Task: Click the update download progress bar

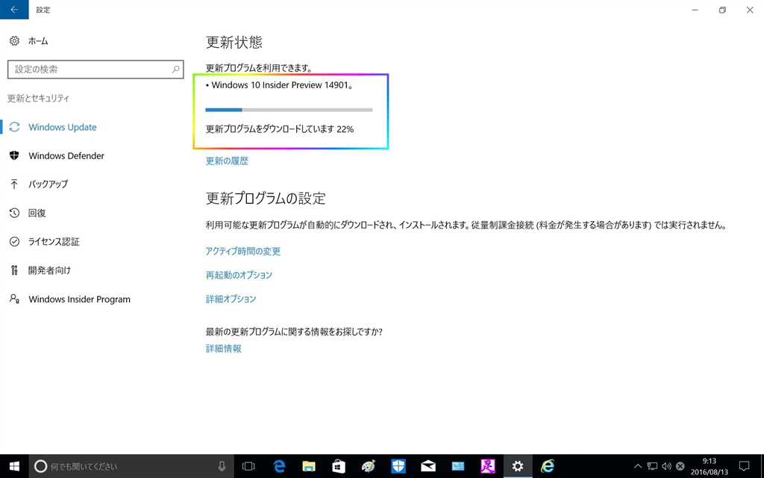Action: point(289,110)
